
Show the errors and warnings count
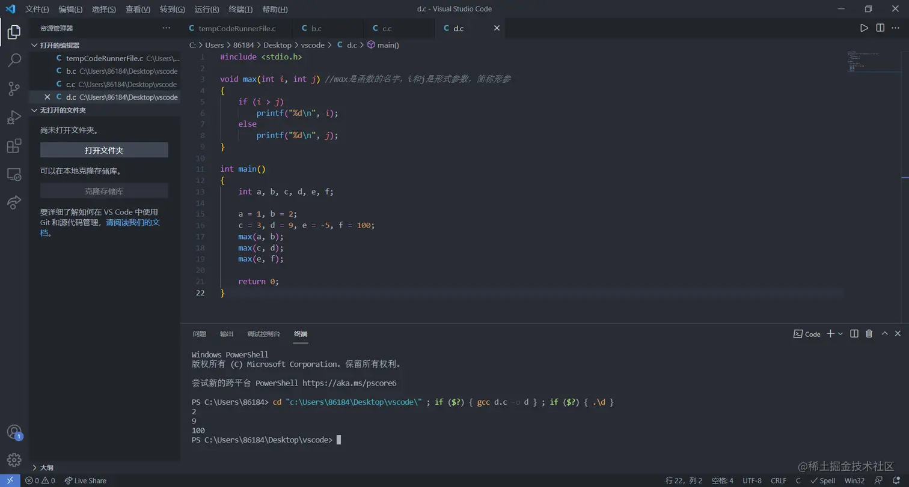pyautogui.click(x=40, y=480)
